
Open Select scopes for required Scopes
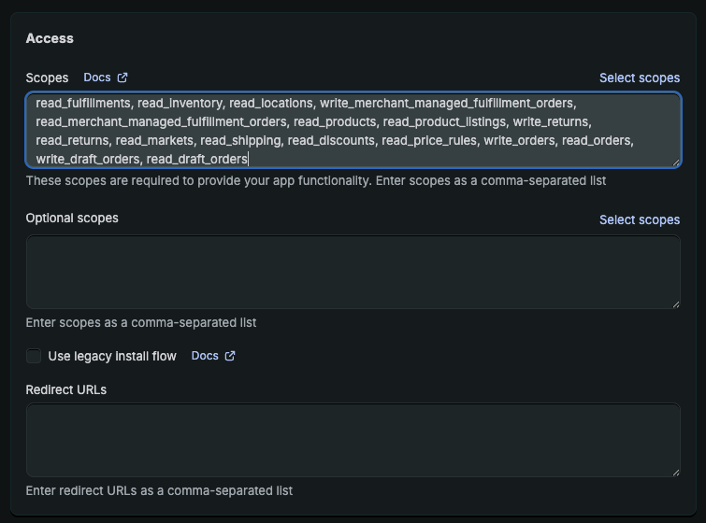click(640, 78)
